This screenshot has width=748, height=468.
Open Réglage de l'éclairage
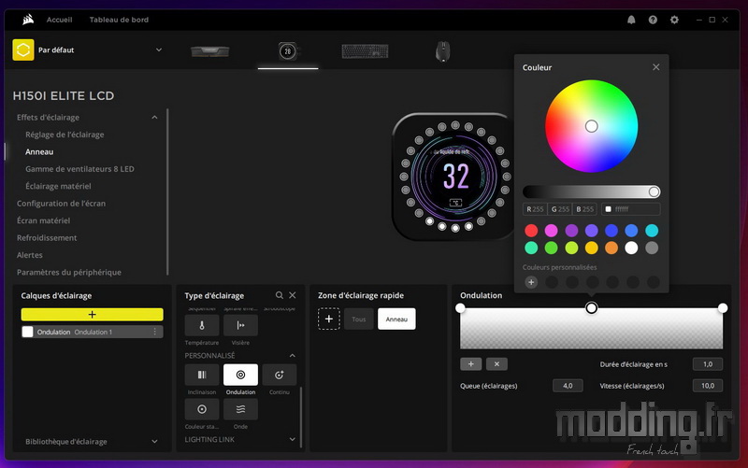[65, 135]
